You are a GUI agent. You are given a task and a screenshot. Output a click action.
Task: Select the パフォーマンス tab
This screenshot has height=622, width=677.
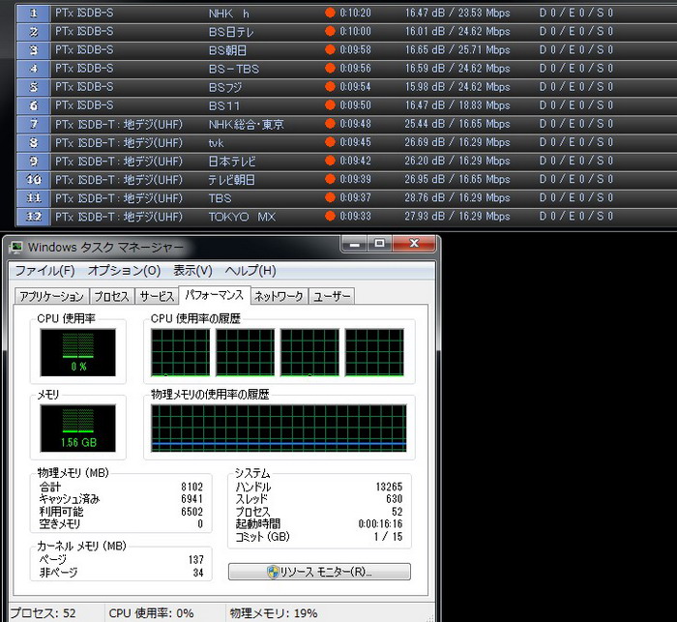tap(215, 295)
